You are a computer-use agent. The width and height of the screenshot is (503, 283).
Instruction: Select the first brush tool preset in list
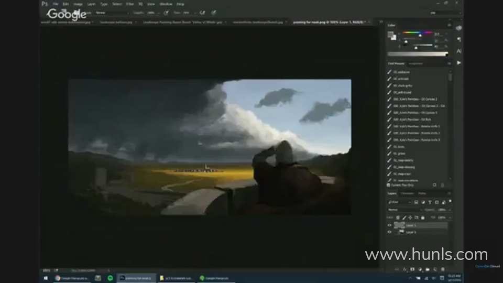point(418,72)
